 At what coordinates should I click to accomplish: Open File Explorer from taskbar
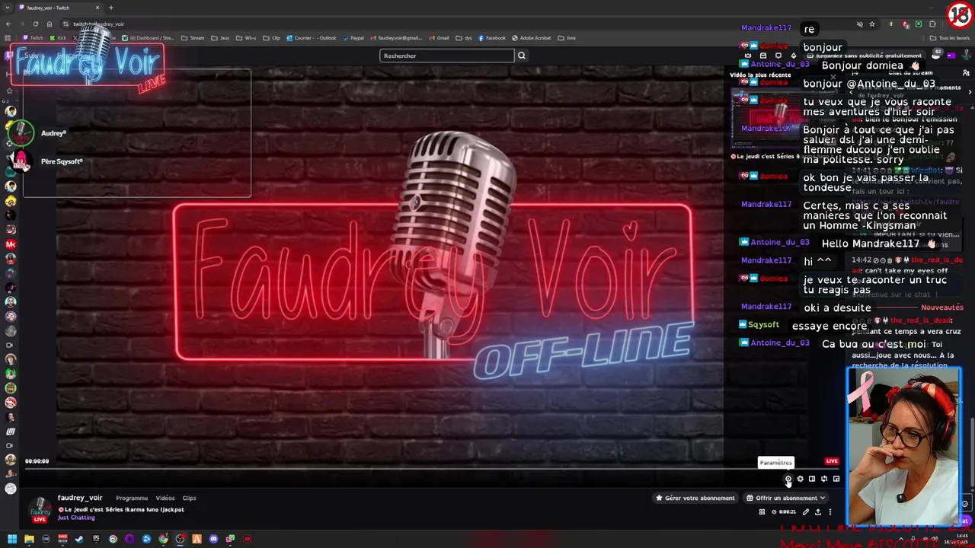click(29, 539)
